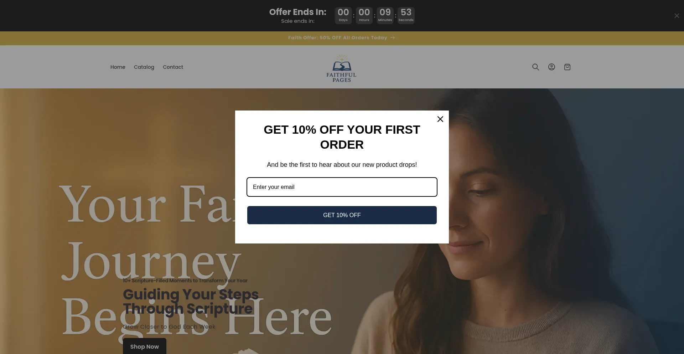Viewport: 684px width, 354px height.
Task: Close the 10% off popup
Action: coord(440,119)
